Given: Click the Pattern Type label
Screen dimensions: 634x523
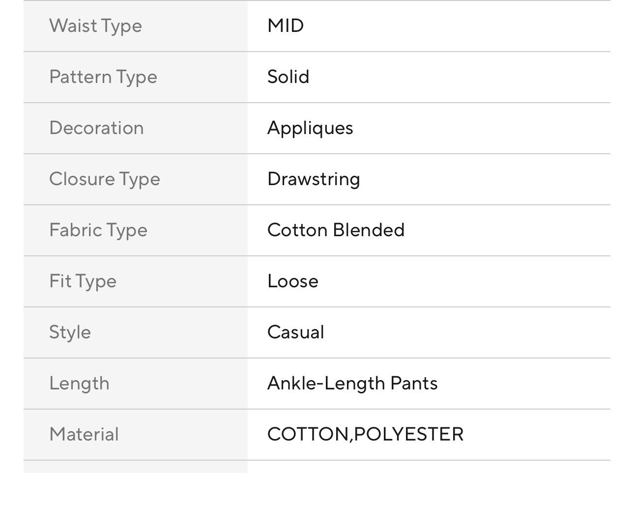Looking at the screenshot, I should pos(103,77).
